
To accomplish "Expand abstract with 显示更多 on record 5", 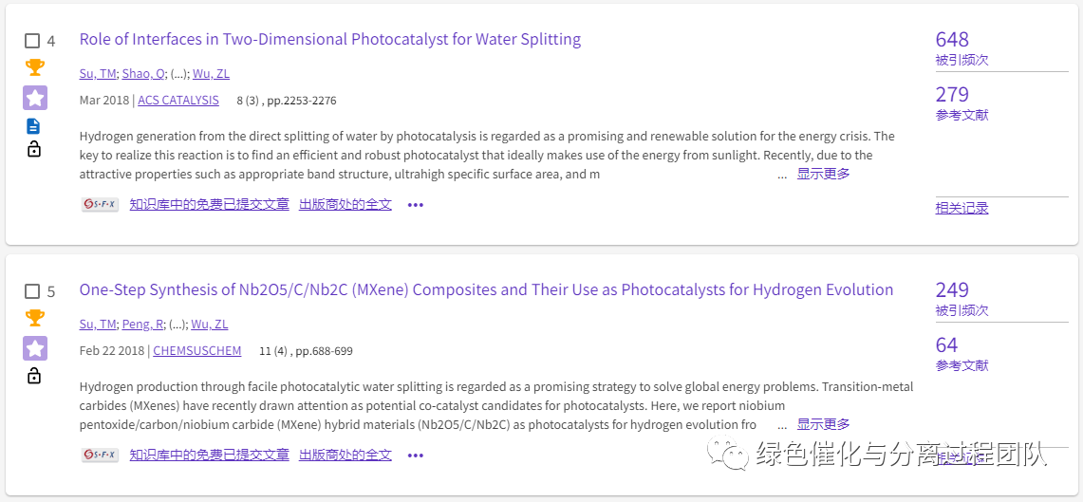I will [823, 425].
